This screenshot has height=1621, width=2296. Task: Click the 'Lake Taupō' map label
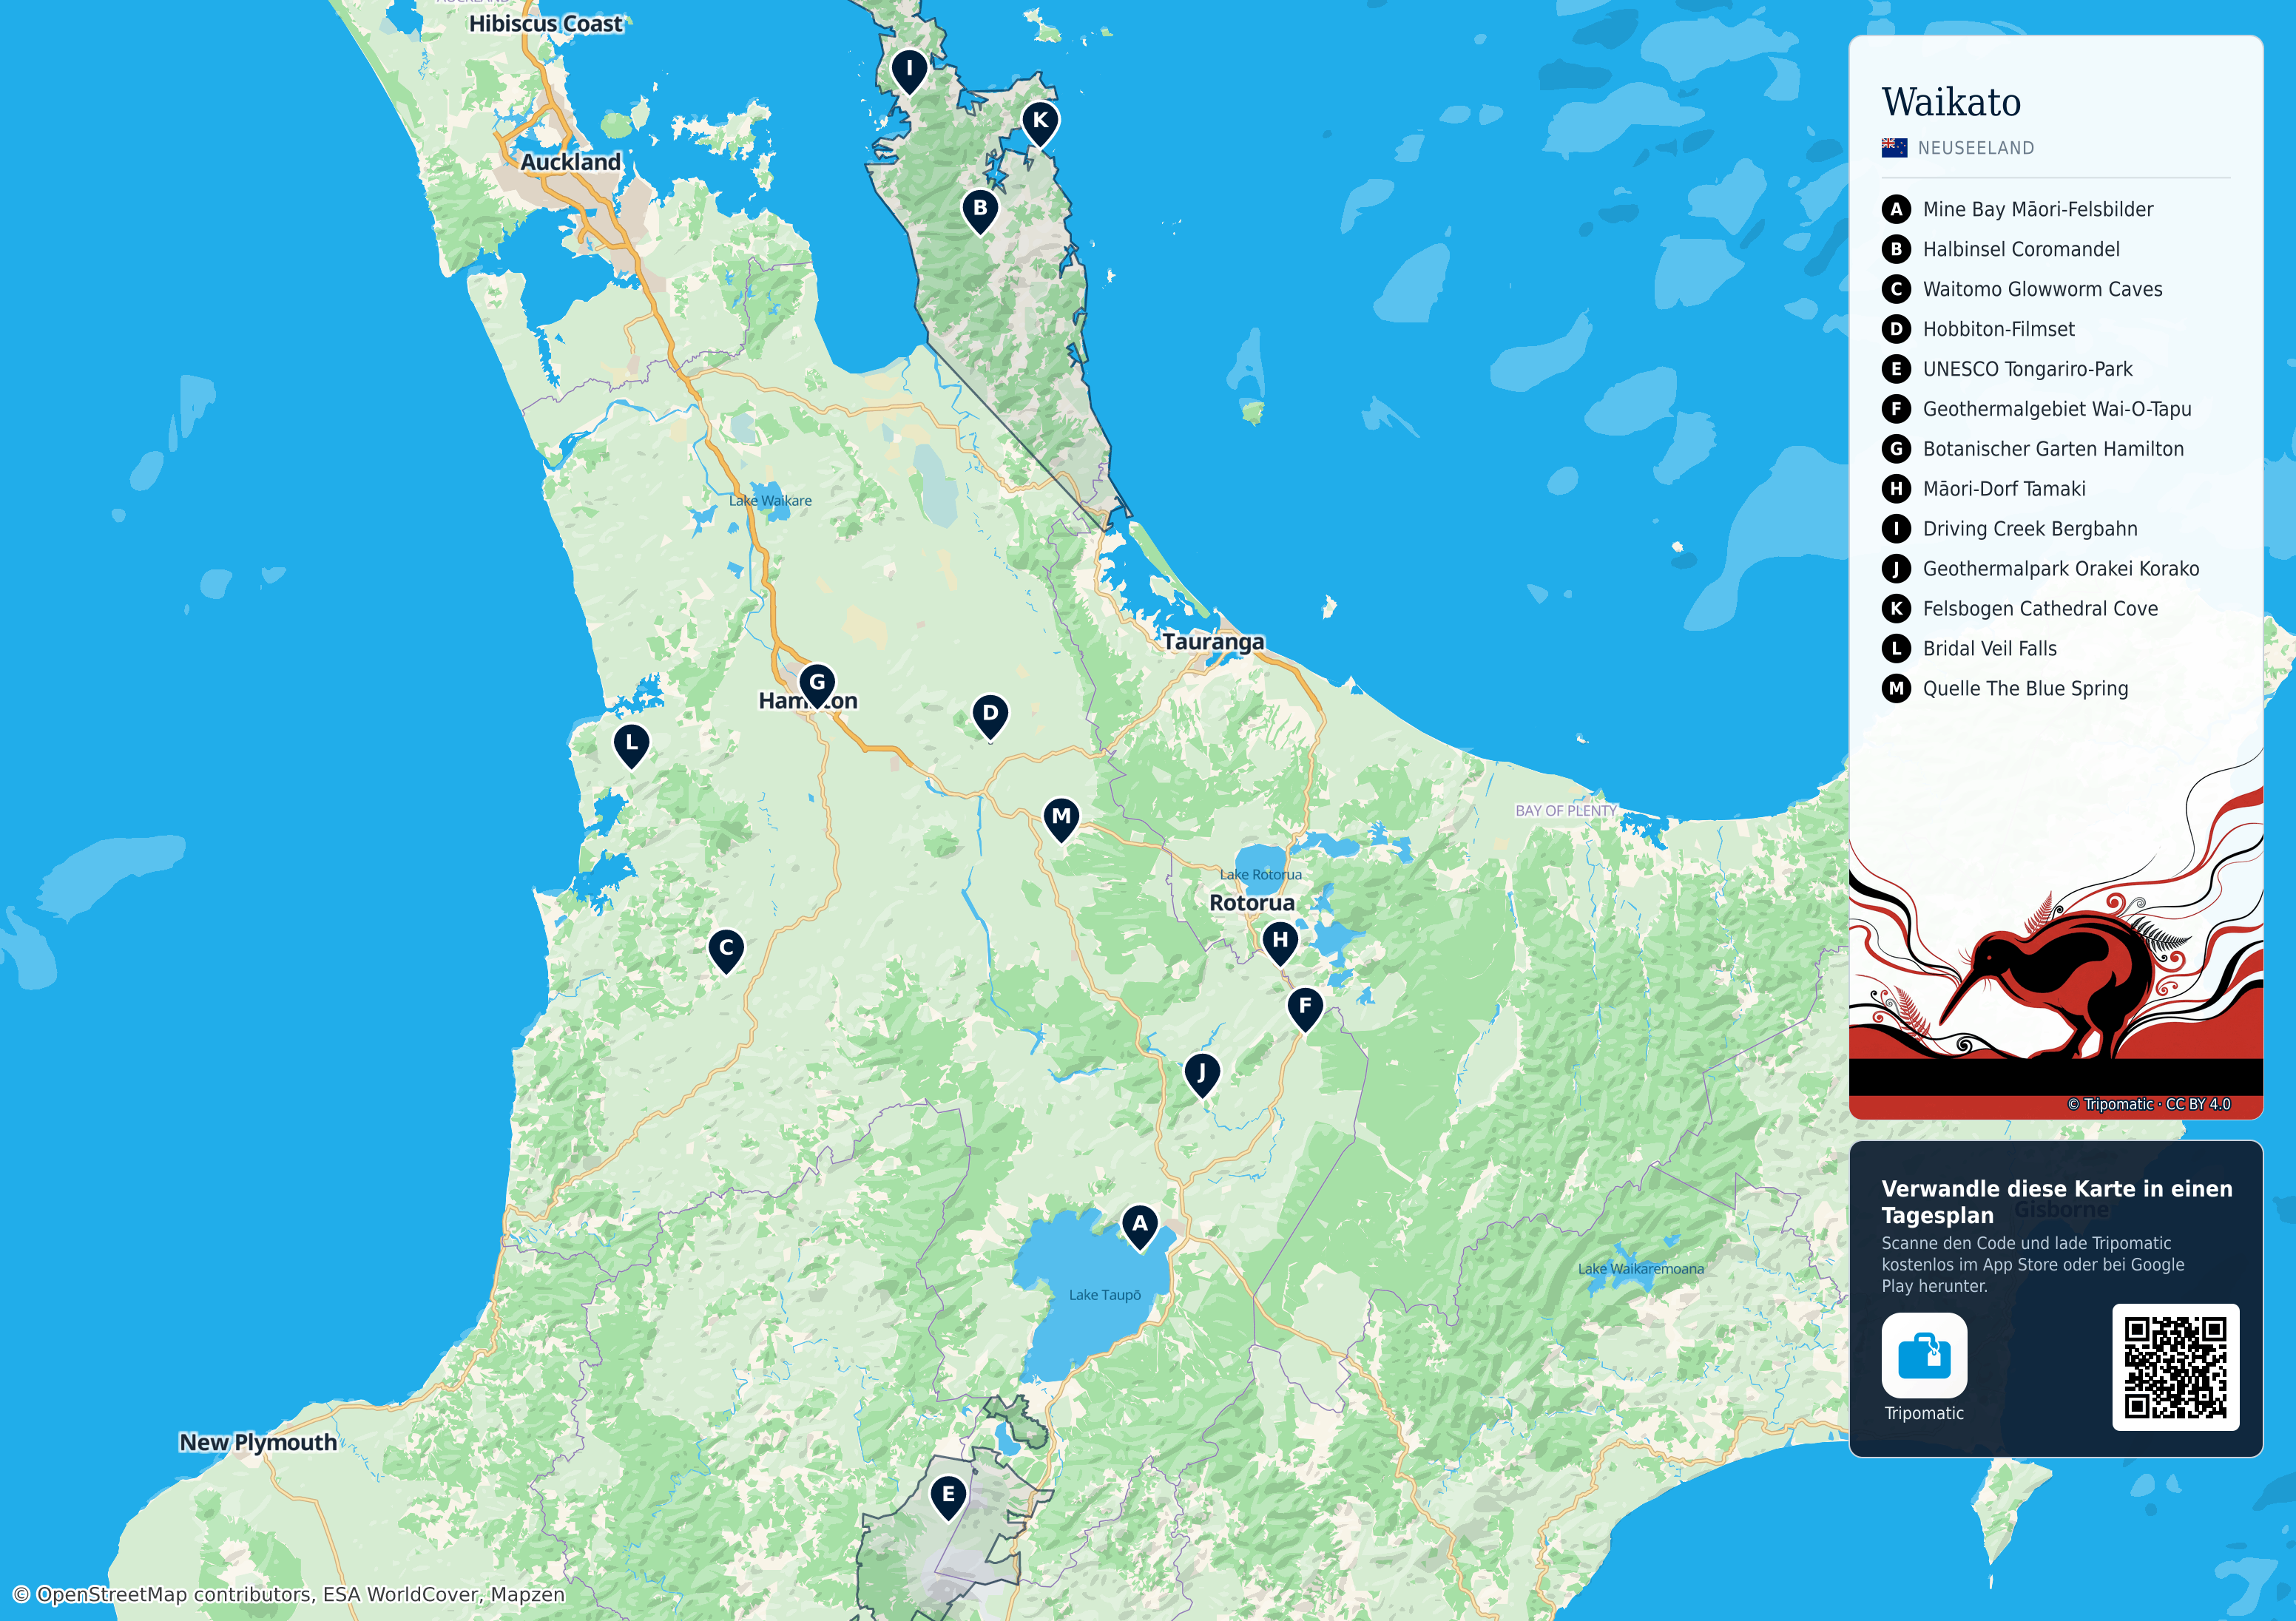(x=1104, y=1295)
